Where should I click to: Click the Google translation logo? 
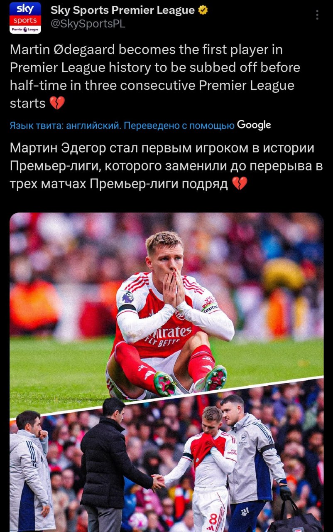pyautogui.click(x=254, y=125)
